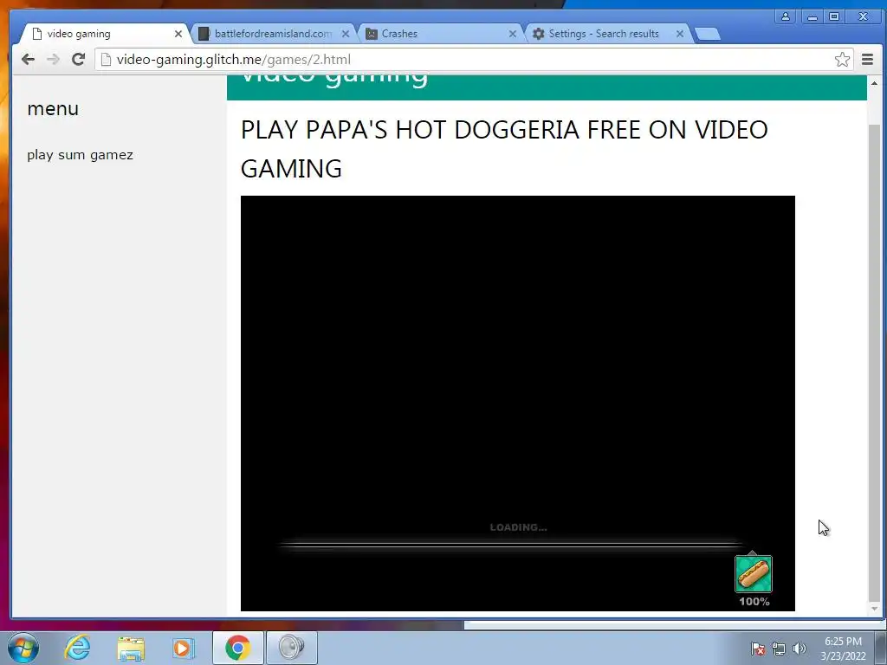Close the Crashes tab
The height and width of the screenshot is (665, 887).
point(513,34)
